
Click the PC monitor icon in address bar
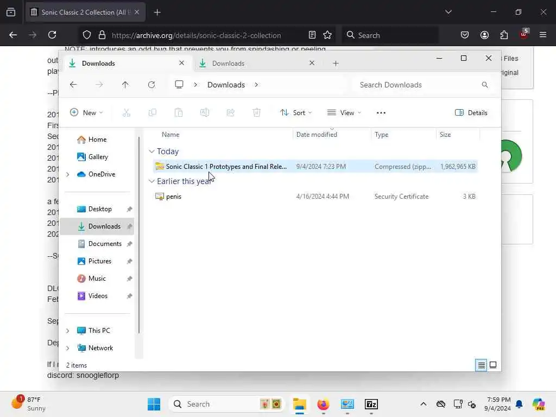[179, 84]
